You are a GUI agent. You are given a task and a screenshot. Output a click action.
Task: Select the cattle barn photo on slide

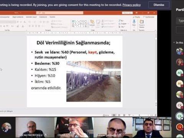pyautogui.click(x=94, y=81)
